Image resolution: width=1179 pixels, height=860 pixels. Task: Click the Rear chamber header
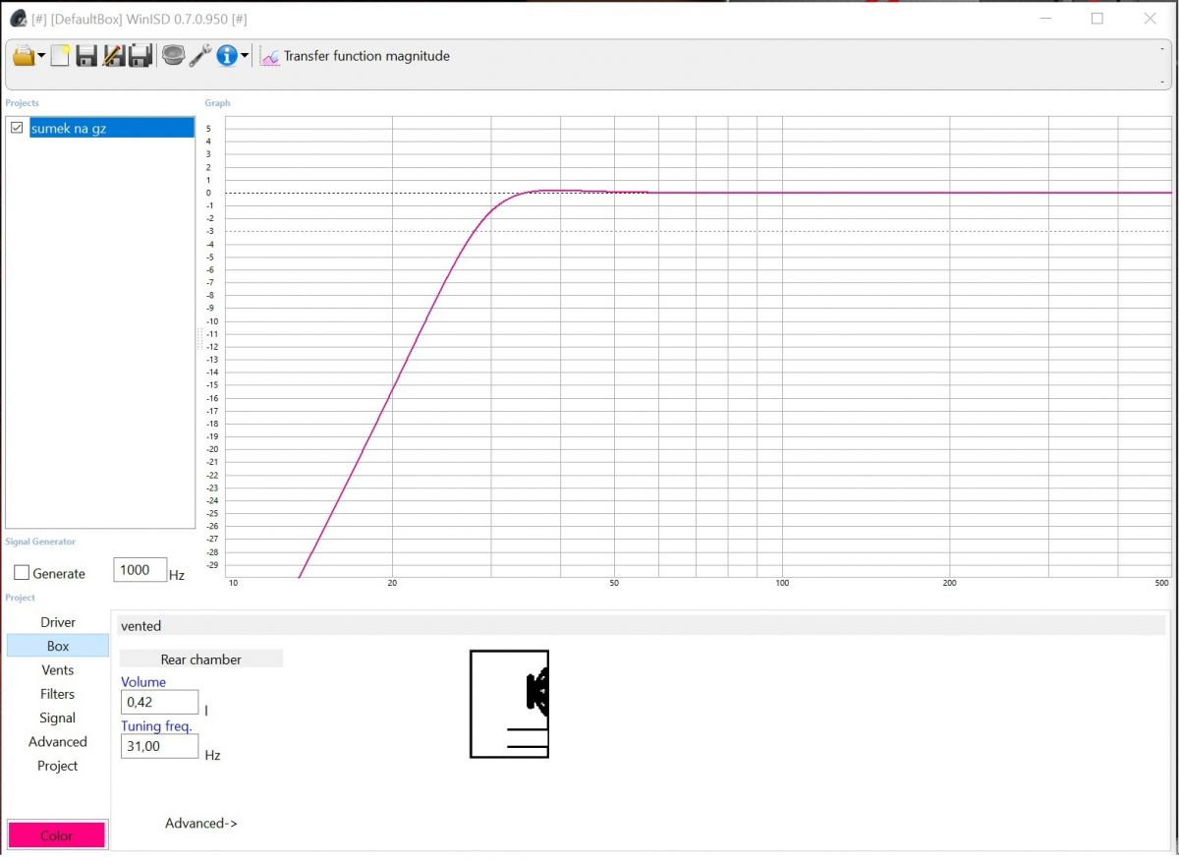[201, 659]
